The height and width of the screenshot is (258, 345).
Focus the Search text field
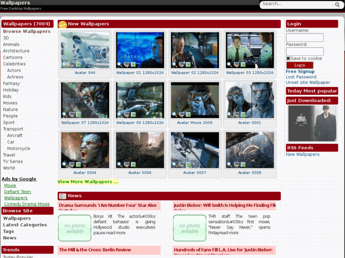tap(297, 4)
